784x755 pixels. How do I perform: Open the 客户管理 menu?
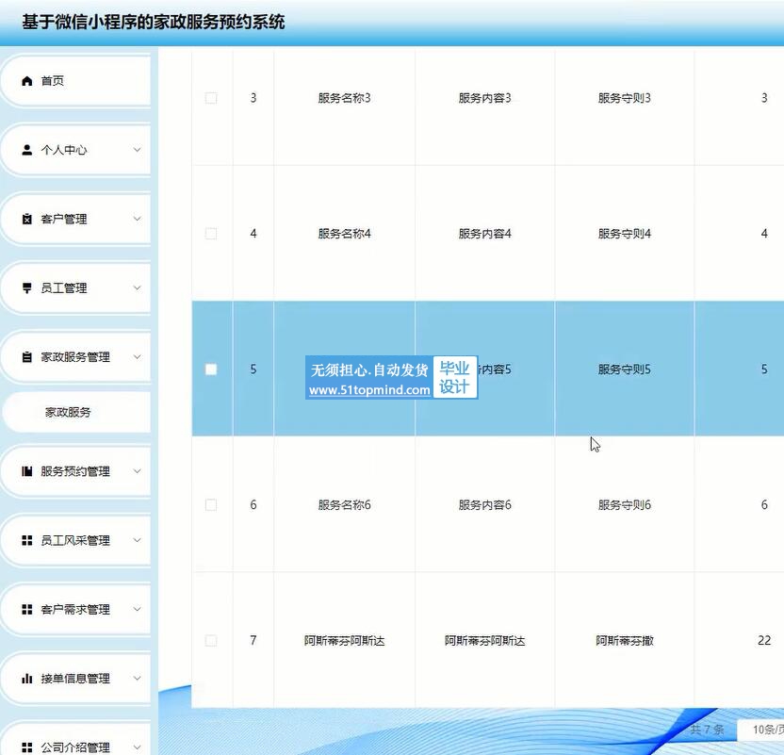[x=76, y=219]
